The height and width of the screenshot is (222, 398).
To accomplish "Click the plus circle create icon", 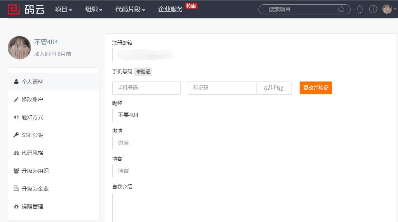I will pos(373,9).
